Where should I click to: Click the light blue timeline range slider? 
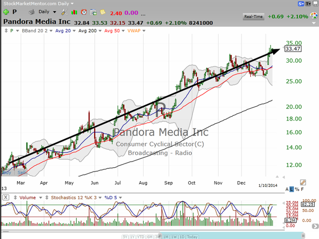coord(232,236)
